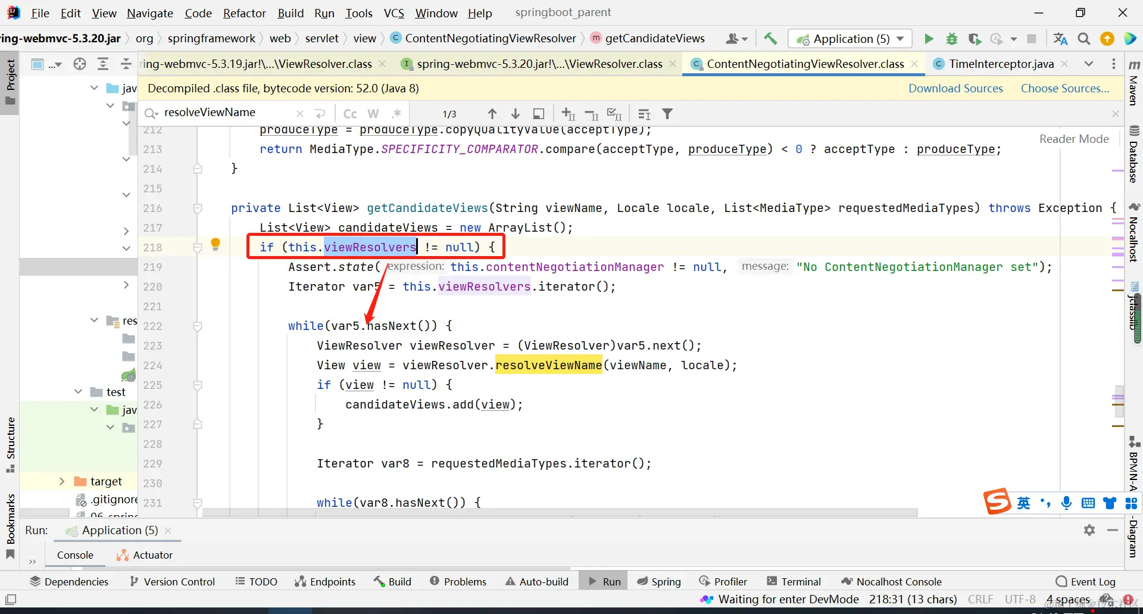Viewport: 1143px width, 614px height.
Task: Fold the getCandidateViews method at line 216
Action: 198,208
